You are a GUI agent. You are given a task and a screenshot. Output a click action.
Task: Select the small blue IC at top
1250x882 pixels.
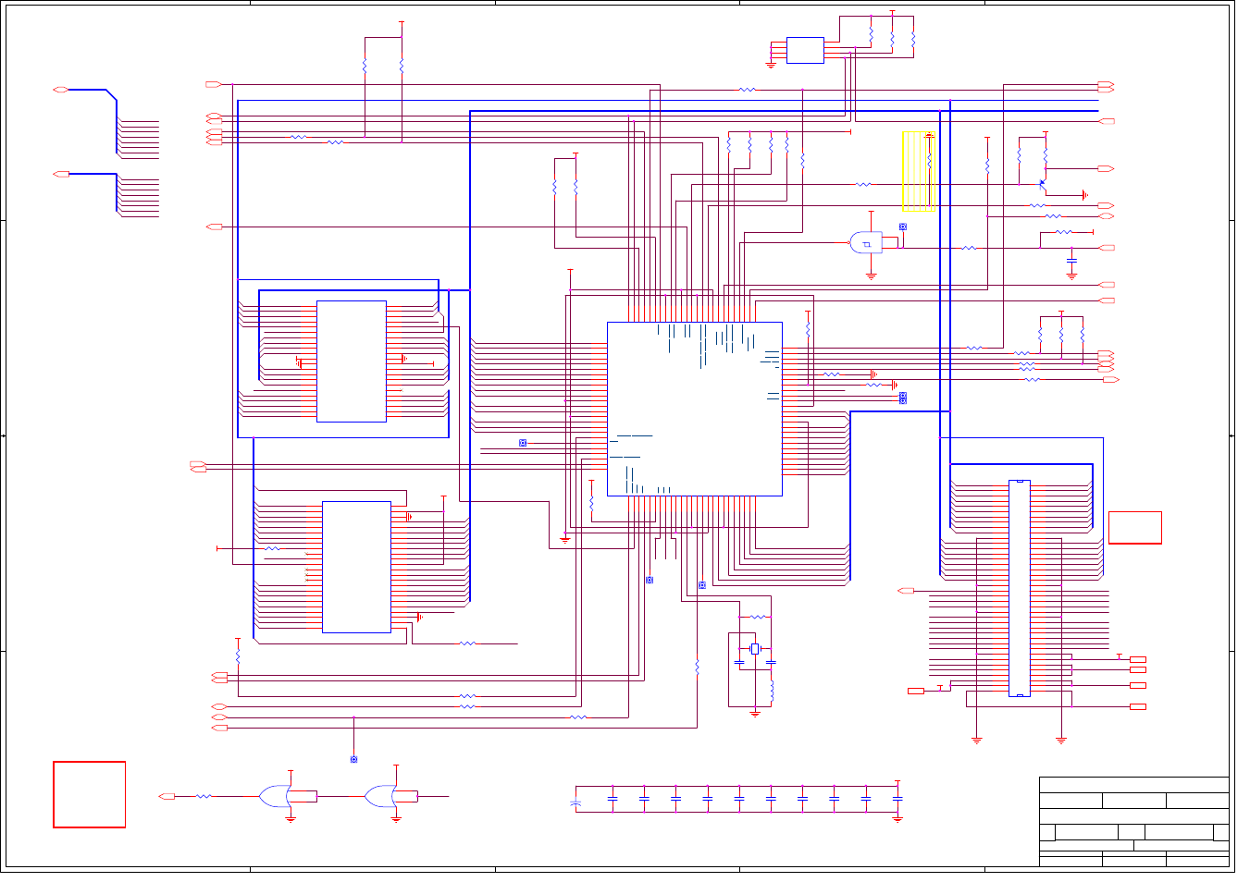[805, 50]
